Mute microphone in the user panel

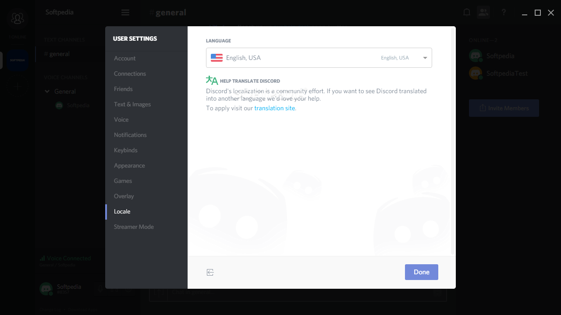pos(100,289)
